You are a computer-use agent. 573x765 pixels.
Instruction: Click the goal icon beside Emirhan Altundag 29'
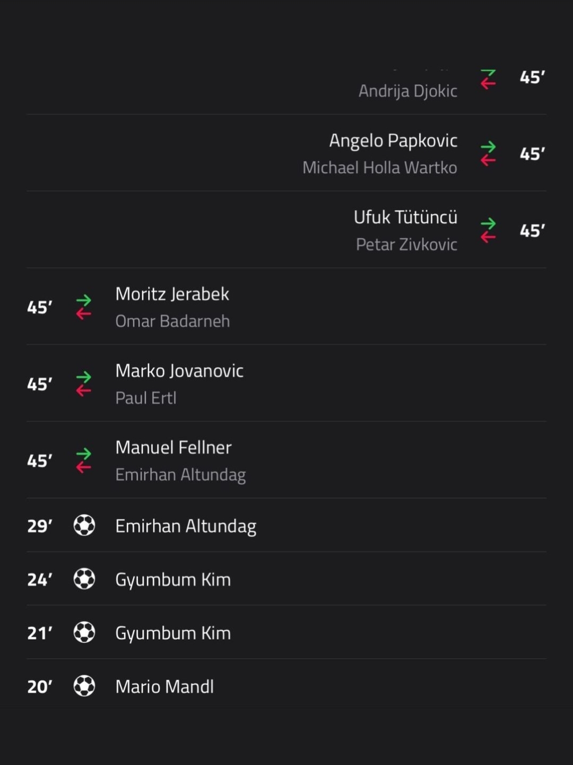coord(84,525)
